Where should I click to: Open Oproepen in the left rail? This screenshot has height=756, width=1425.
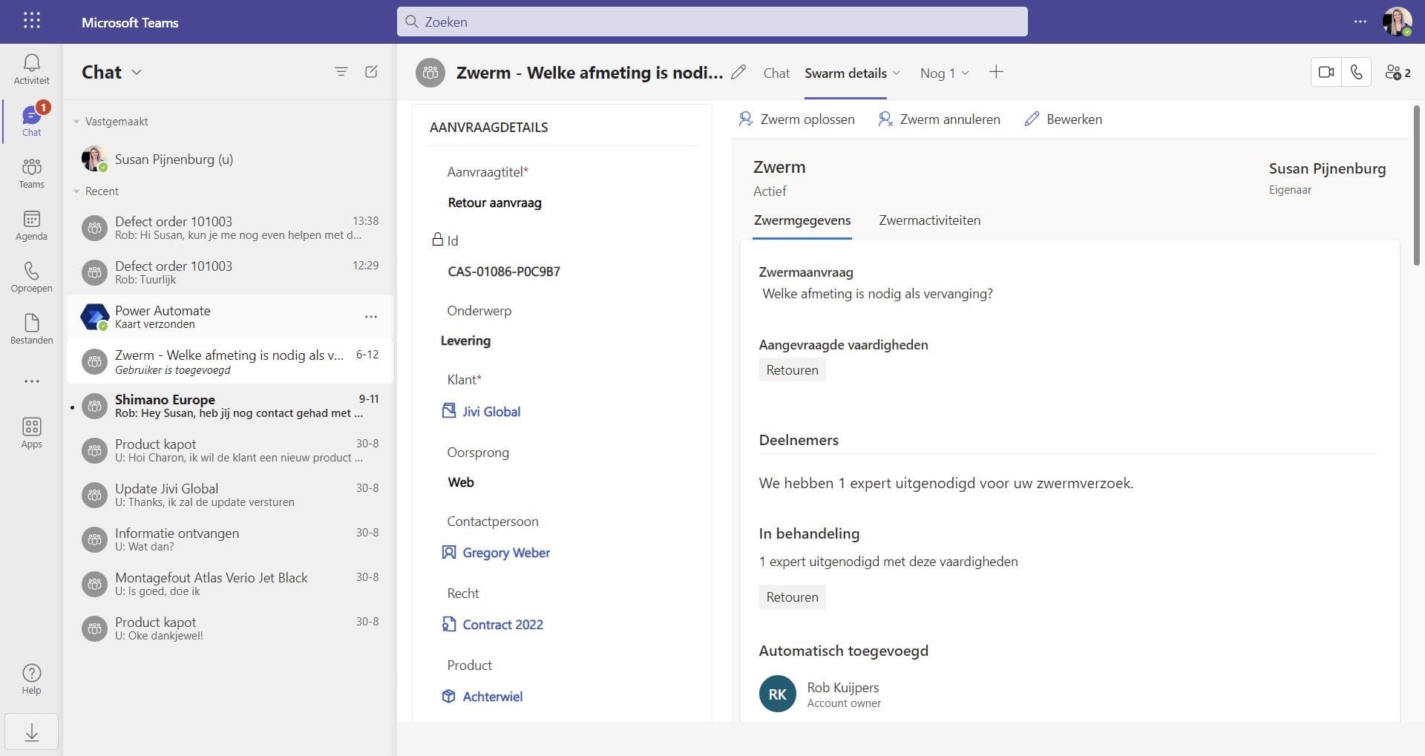click(31, 277)
